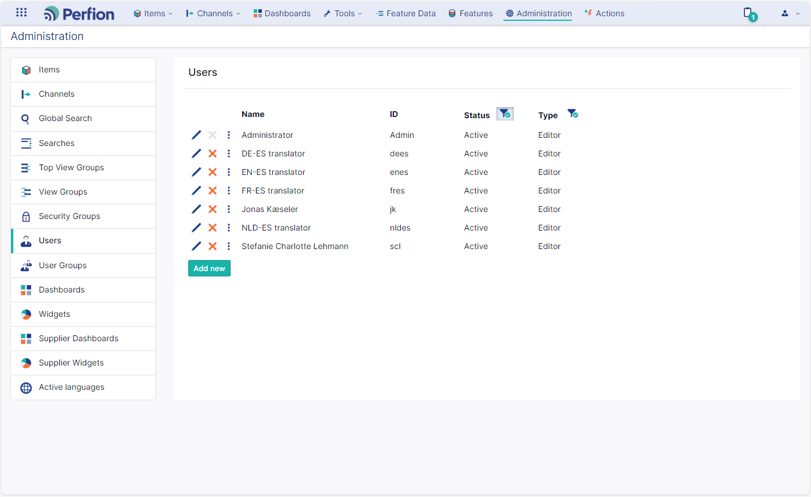Screen dimensions: 811x497
Task: Edit the EN-ES translator user
Action: (x=196, y=172)
